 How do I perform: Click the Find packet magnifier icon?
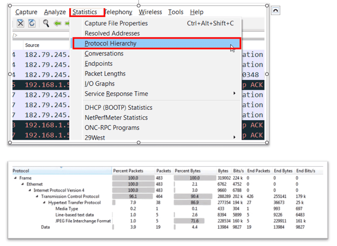click(46, 23)
